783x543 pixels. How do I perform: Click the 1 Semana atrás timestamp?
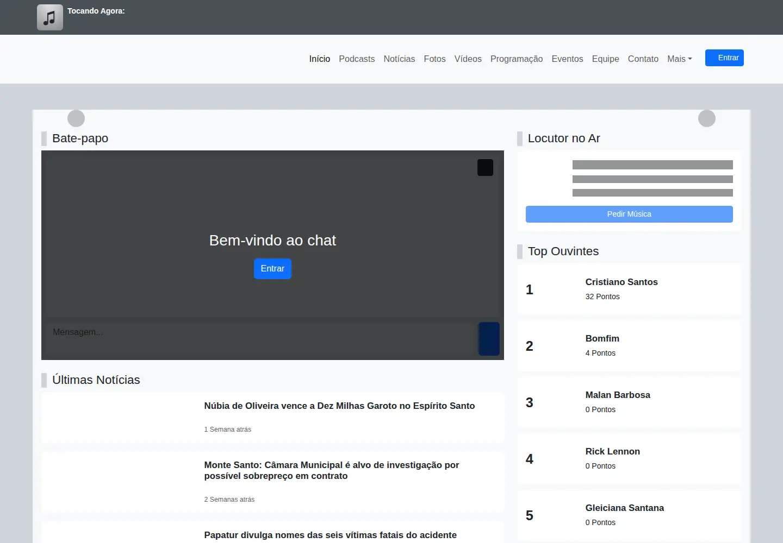[x=228, y=430]
